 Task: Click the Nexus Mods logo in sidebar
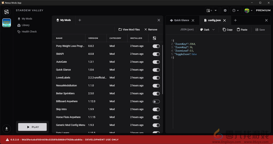[7, 12]
